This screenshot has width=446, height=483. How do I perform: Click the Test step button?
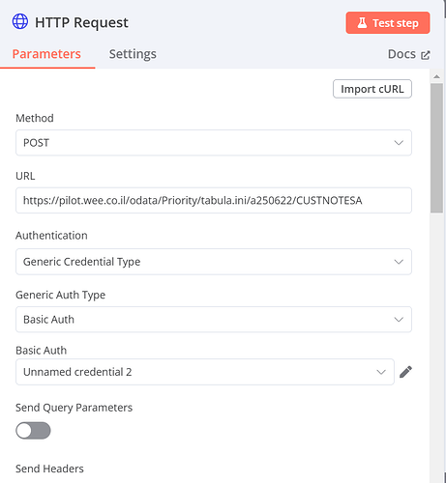pos(388,23)
